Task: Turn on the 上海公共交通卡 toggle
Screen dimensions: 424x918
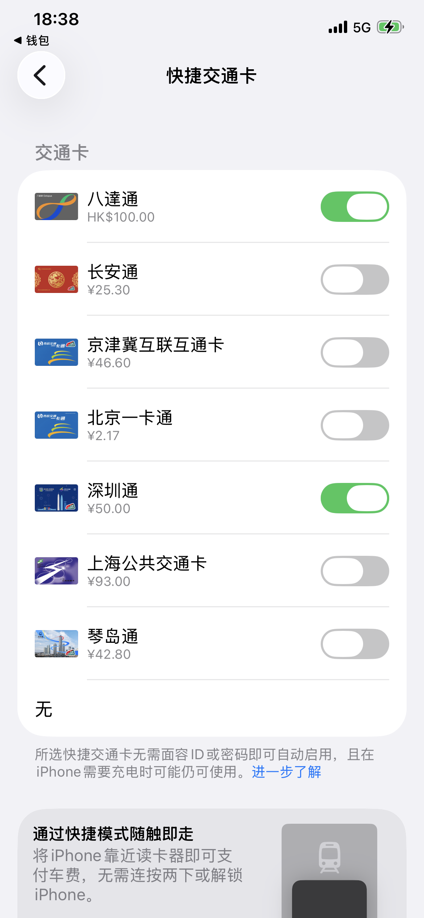Action: coord(354,571)
